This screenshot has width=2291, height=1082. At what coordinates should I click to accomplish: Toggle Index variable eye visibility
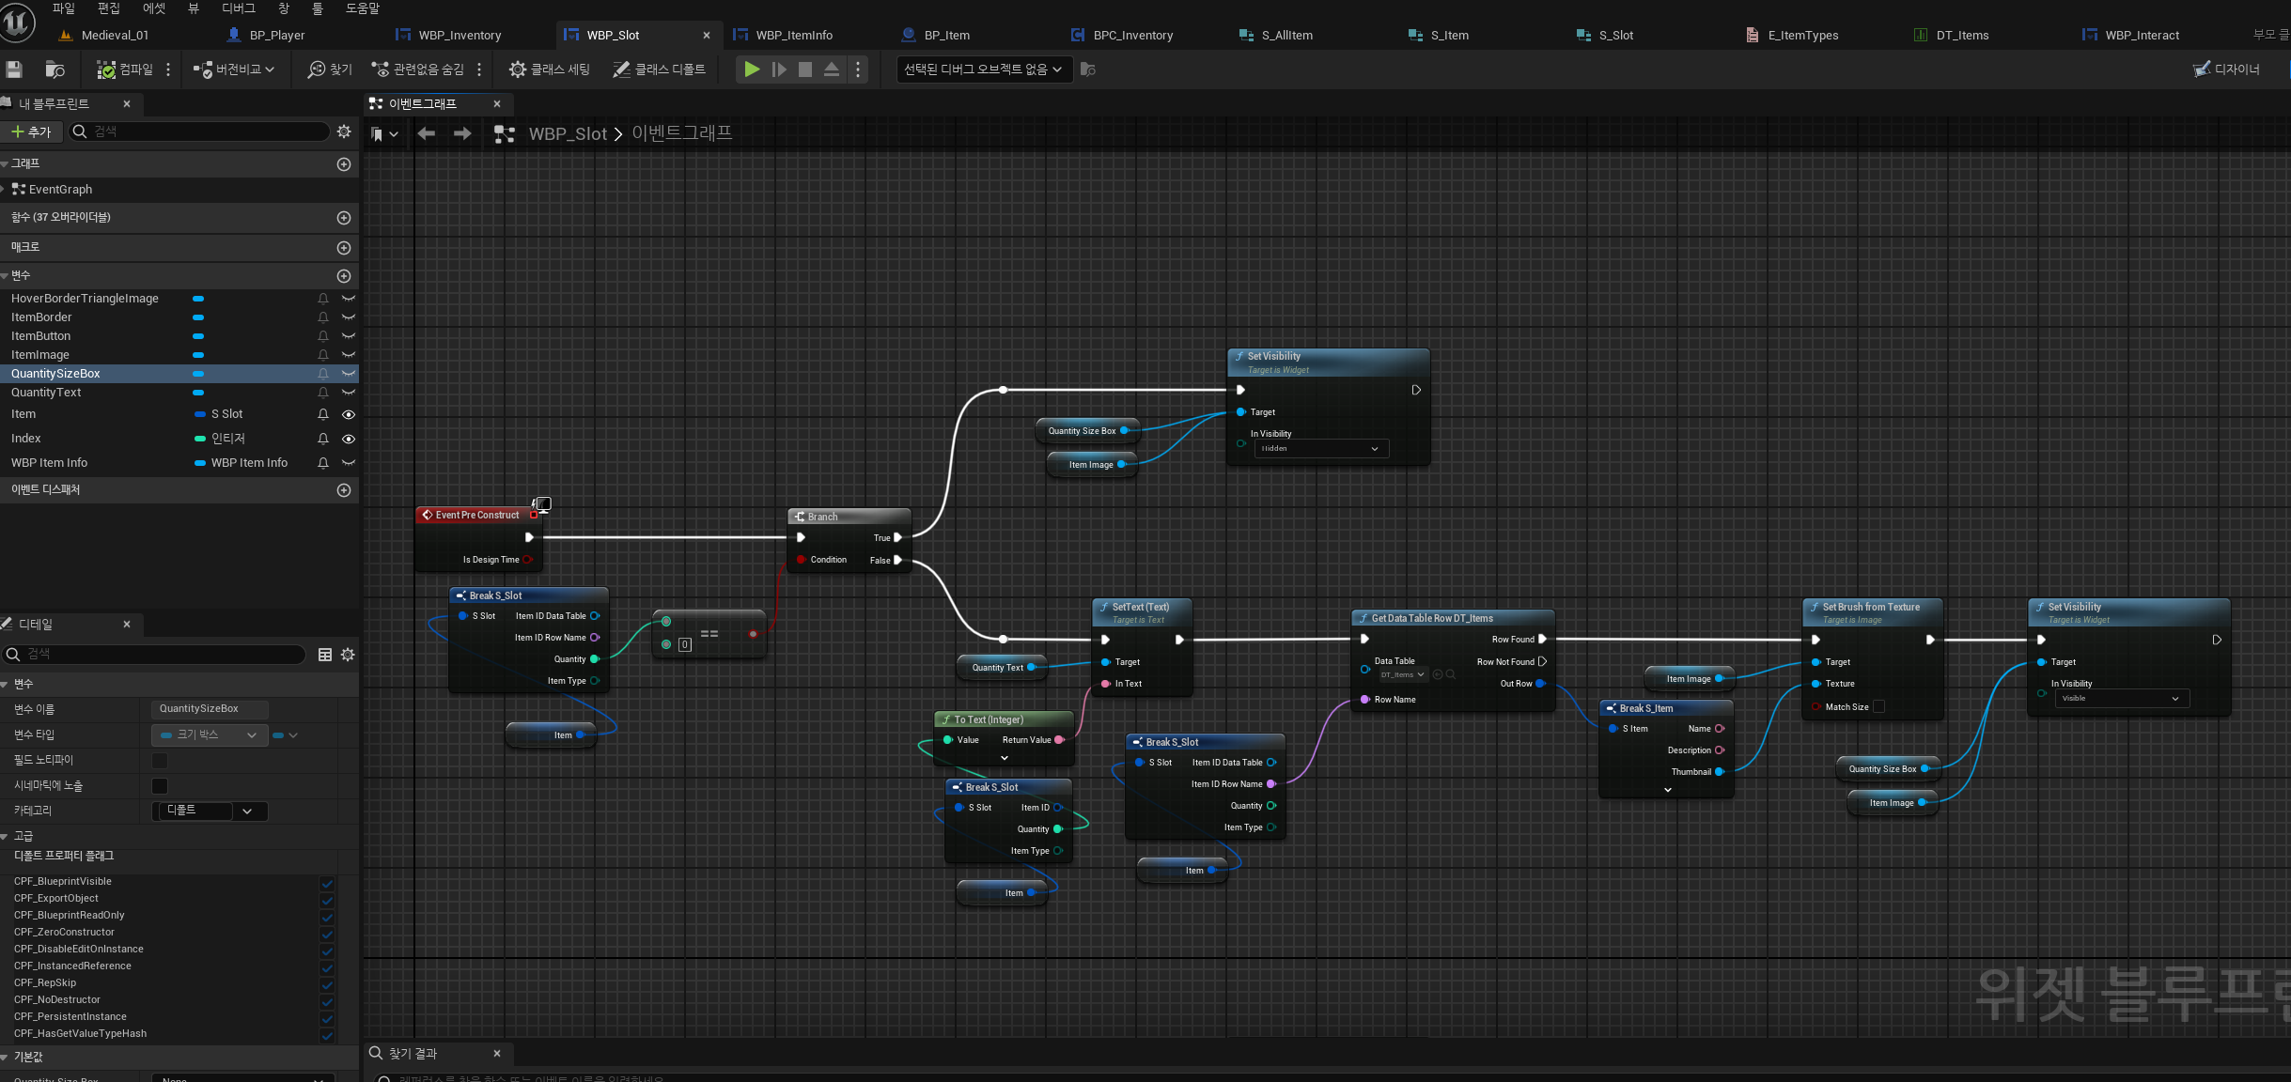tap(349, 439)
